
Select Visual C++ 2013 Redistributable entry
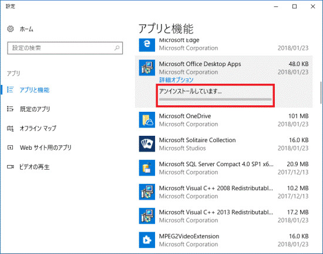click(224, 216)
